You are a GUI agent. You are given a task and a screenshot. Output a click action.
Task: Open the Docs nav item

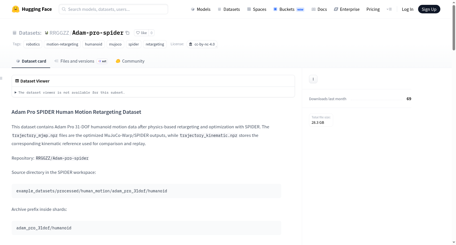pos(319,9)
